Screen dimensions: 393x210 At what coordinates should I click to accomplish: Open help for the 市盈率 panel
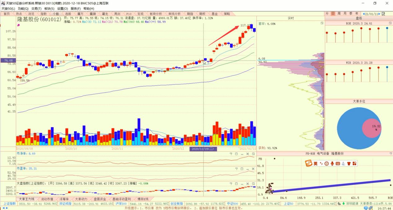pyautogui.click(x=236, y=168)
